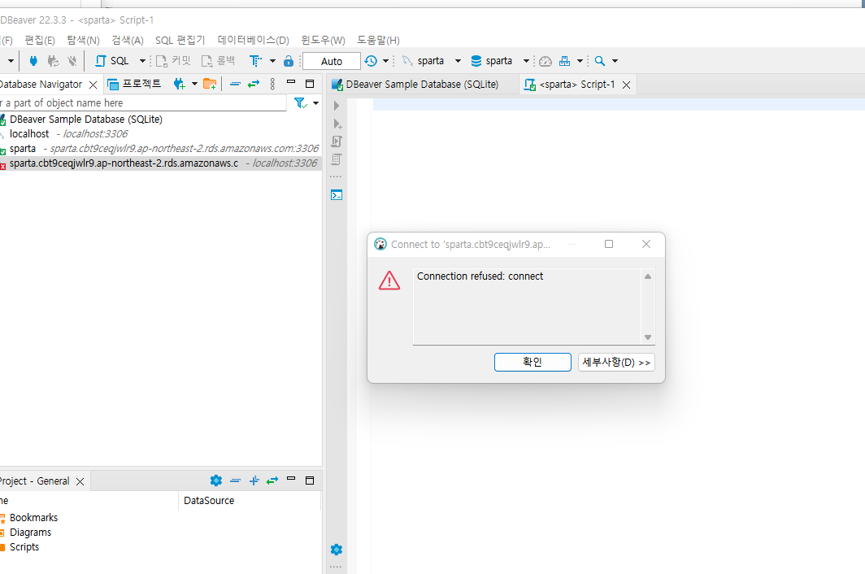Click Execute SQL statement play icon
The image size is (865, 574).
tap(337, 106)
